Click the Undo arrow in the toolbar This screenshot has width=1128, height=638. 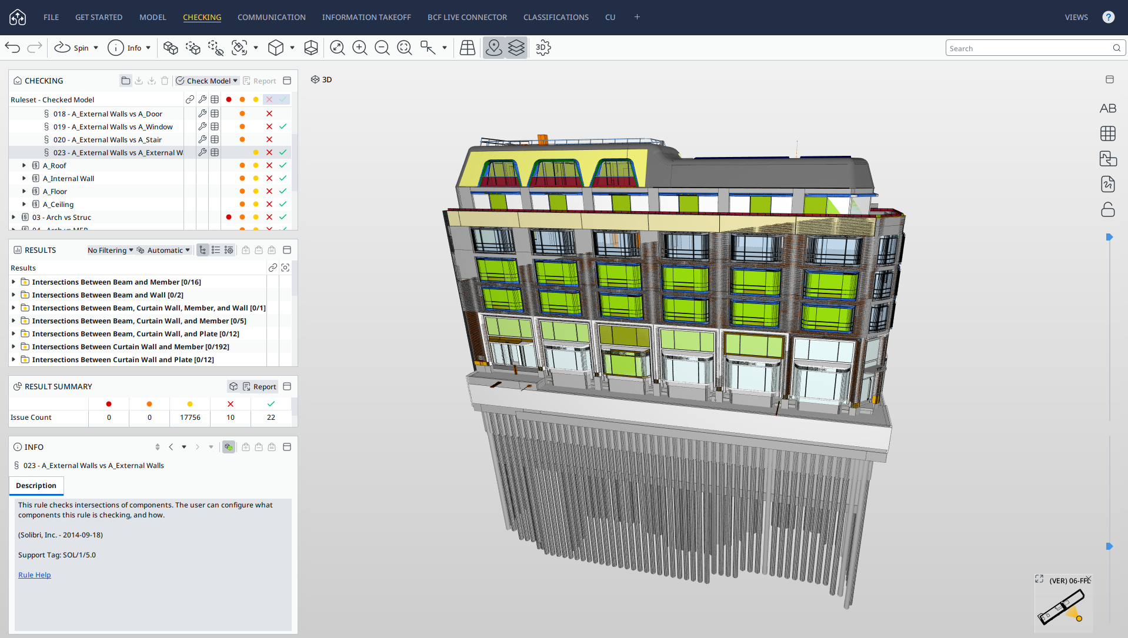(x=12, y=48)
